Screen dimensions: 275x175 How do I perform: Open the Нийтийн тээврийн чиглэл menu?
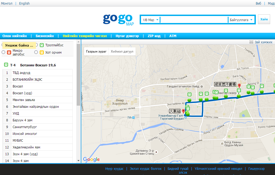point(85,36)
